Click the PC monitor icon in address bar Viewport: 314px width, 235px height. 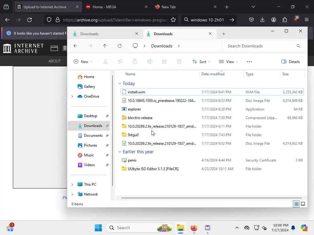[x=135, y=46]
